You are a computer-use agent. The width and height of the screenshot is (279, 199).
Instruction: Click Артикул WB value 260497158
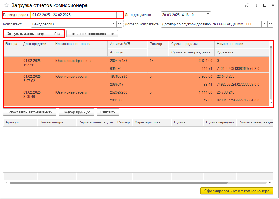click(x=118, y=61)
